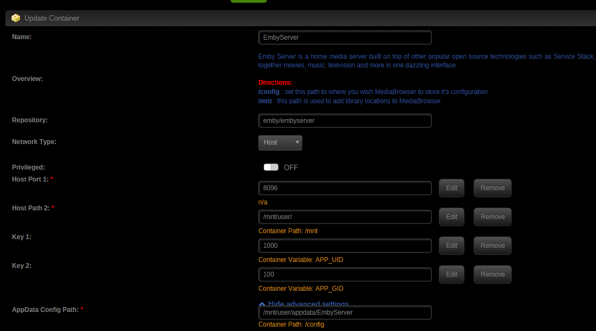Click the Update Container panel title
596x331 pixels.
[x=52, y=18]
